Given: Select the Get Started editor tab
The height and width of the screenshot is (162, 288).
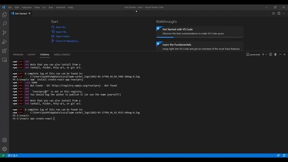Looking at the screenshot, I should pos(21,13).
